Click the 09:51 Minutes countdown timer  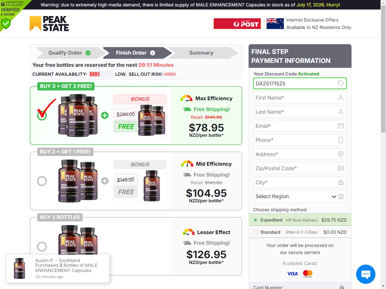(156, 65)
